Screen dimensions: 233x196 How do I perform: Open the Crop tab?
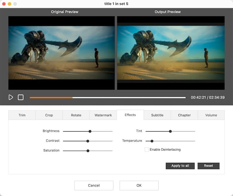pos(49,115)
